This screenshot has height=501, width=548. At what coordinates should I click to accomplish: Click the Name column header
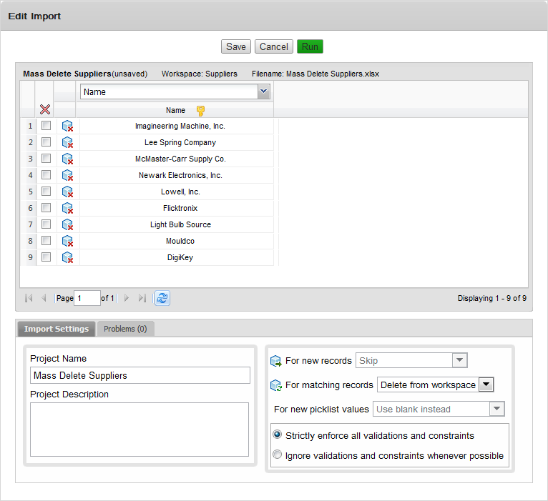tap(175, 110)
